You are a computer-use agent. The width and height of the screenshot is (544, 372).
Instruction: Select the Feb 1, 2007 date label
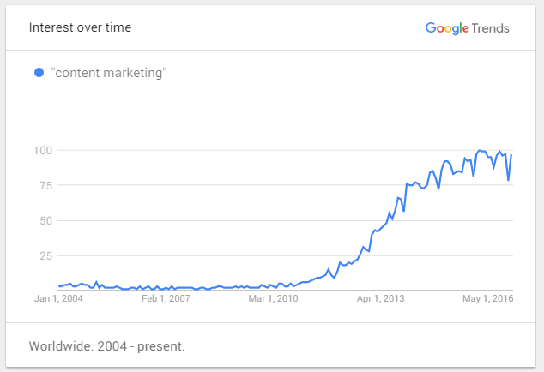[166, 299]
